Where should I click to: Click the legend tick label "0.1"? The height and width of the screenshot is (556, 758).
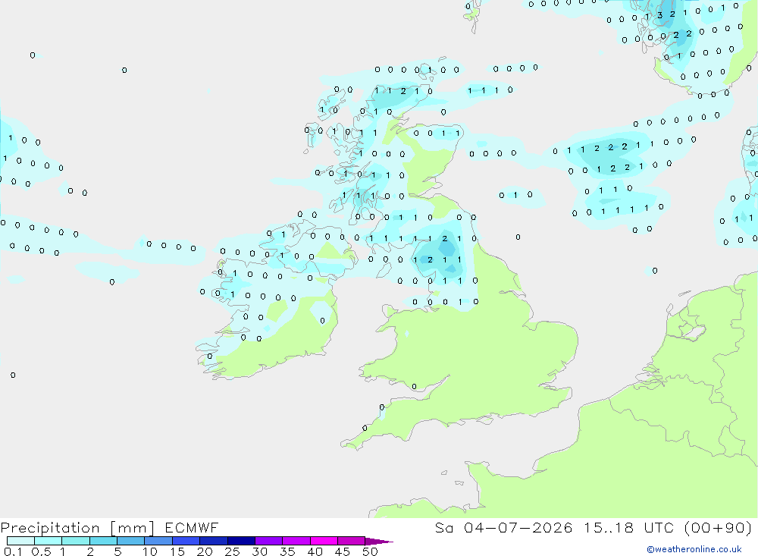click(x=13, y=551)
